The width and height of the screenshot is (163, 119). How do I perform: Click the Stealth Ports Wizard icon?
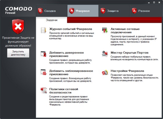(105, 54)
